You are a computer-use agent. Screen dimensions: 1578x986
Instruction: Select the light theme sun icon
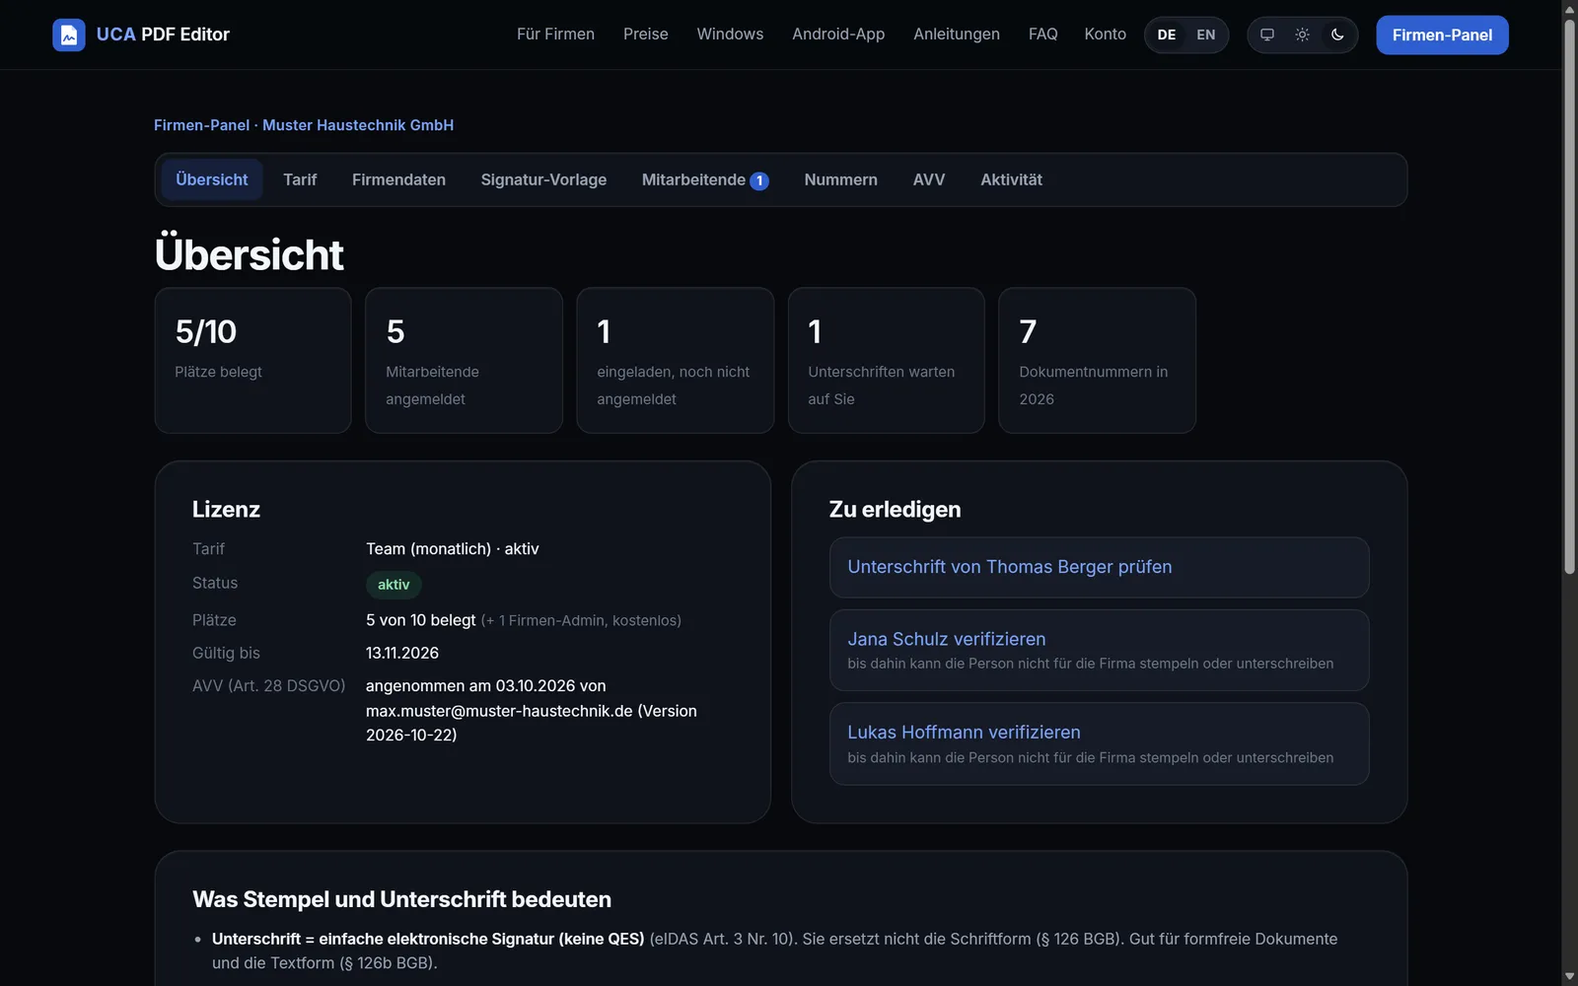1302,35
